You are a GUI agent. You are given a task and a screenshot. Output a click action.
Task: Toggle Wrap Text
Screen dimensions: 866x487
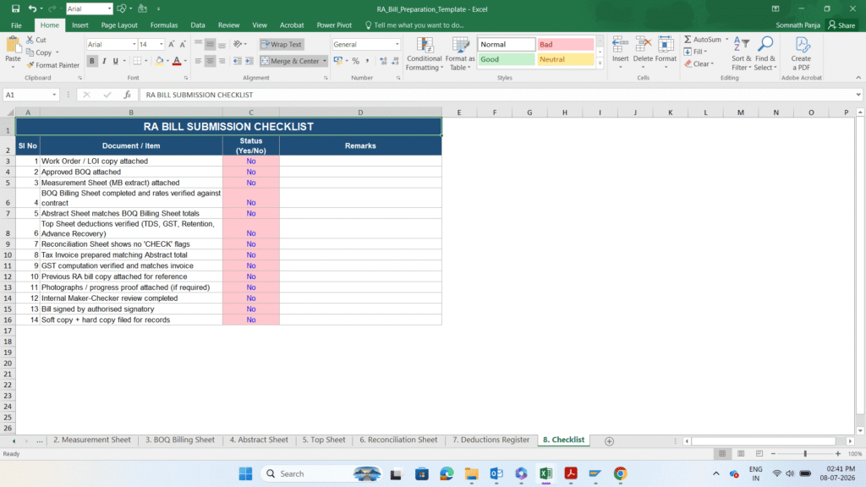[x=282, y=44]
